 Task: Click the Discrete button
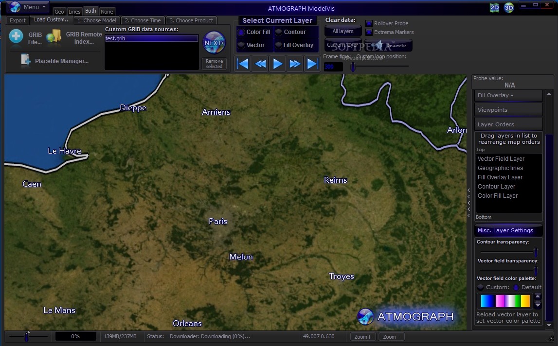point(389,45)
